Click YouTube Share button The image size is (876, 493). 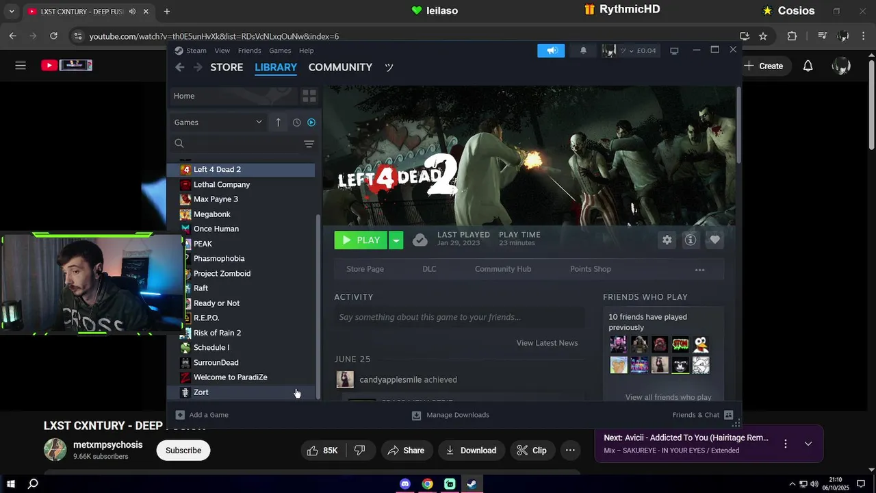406,451
